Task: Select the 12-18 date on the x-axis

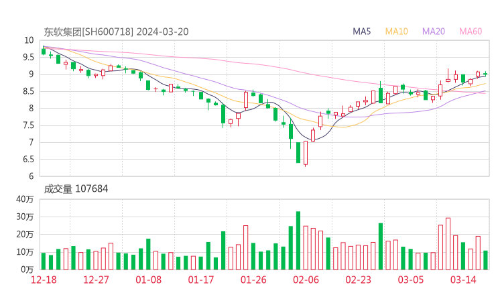Action: pos(44,280)
